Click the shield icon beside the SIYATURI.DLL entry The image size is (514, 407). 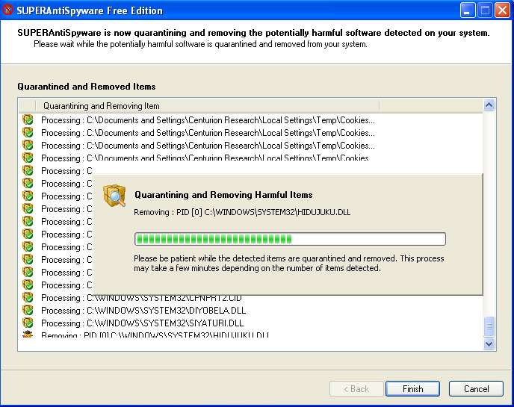pyautogui.click(x=28, y=323)
